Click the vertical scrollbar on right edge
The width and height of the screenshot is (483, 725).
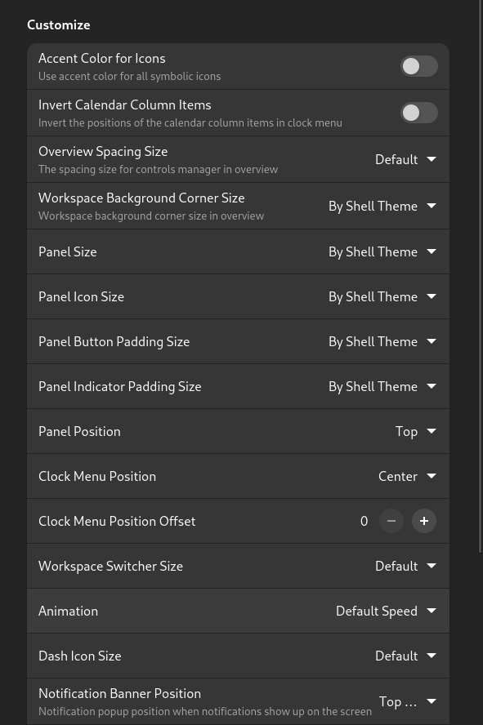(x=481, y=278)
